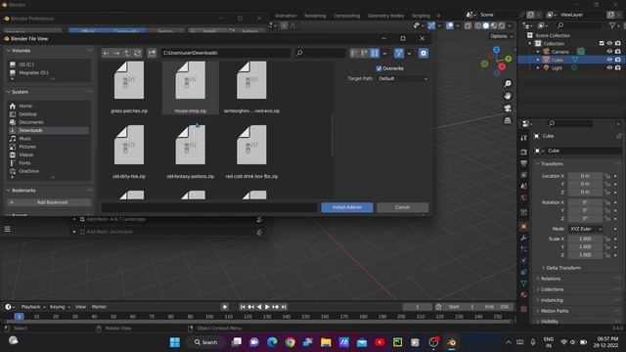
Task: Open the Compositing workspace tab
Action: click(x=346, y=16)
